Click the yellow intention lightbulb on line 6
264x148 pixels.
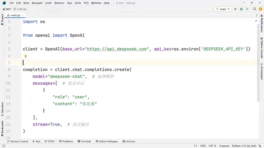tap(26, 56)
